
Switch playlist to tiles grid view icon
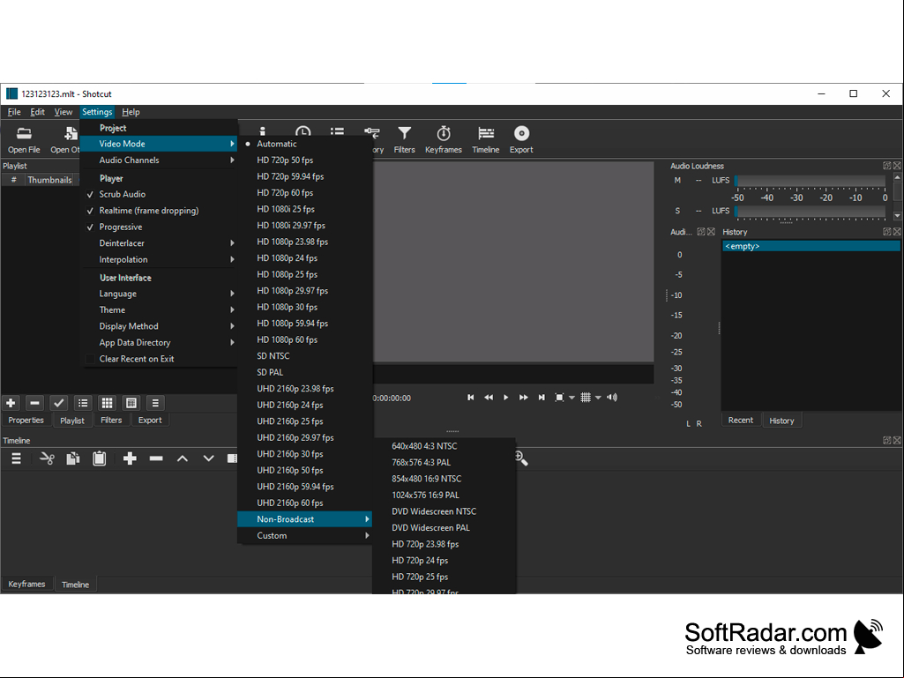[x=107, y=403]
